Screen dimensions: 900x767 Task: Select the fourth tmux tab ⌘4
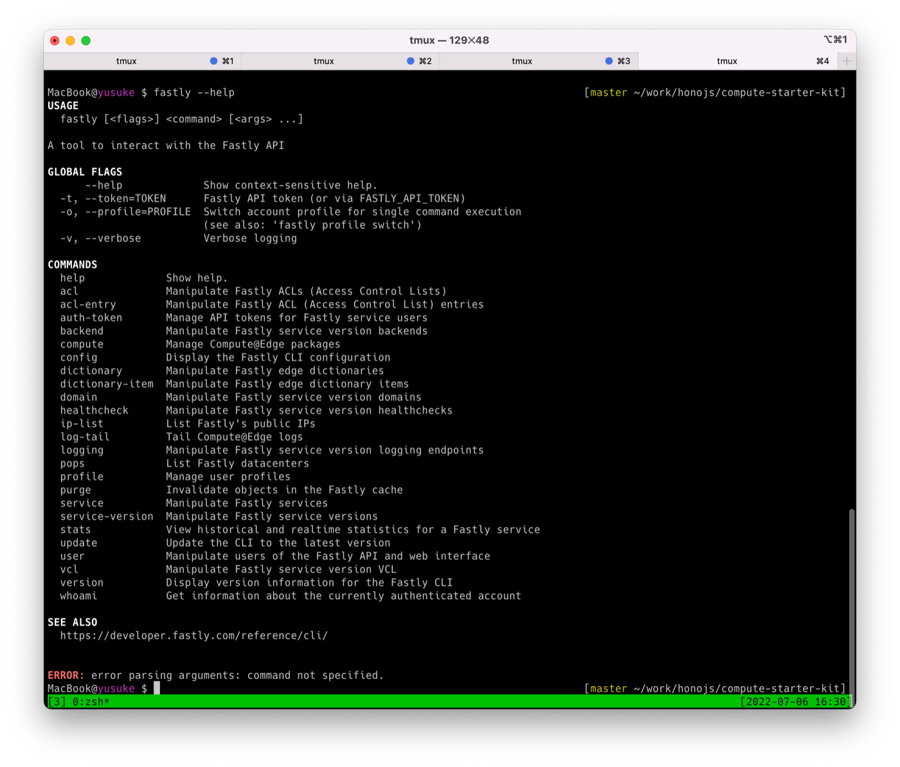coord(738,61)
